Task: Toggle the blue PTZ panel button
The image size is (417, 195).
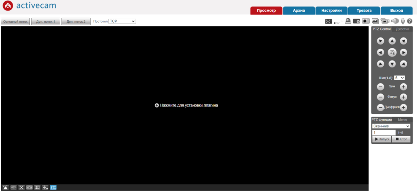Action: click(53, 187)
